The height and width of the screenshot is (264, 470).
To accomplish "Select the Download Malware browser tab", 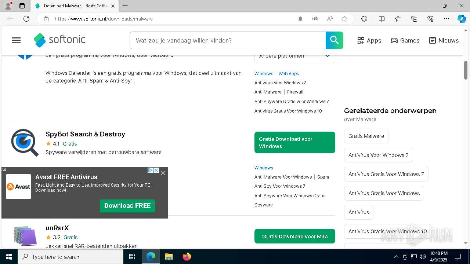I will (75, 6).
